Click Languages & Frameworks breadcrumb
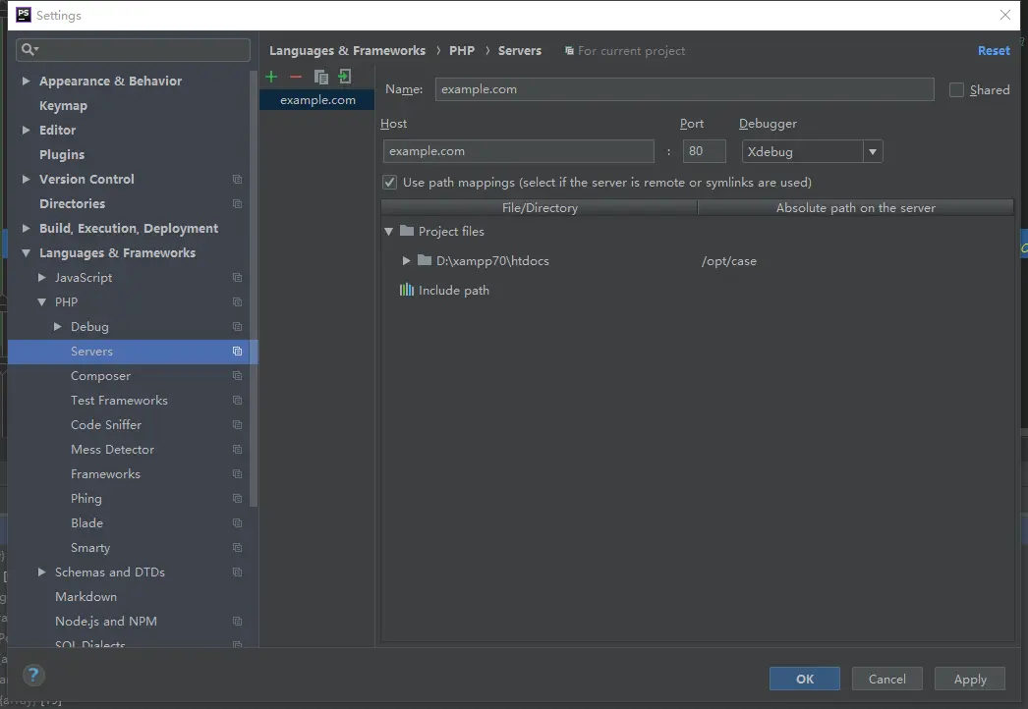Image resolution: width=1028 pixels, height=709 pixels. 348,50
